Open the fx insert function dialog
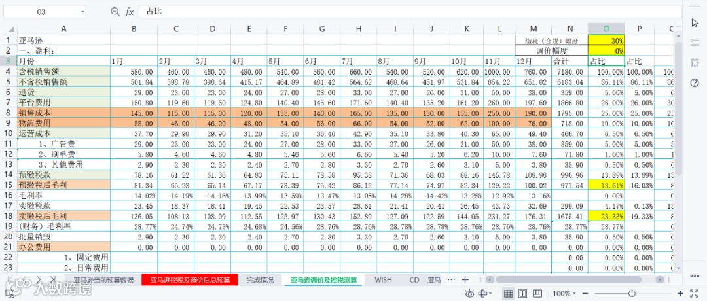 130,12
